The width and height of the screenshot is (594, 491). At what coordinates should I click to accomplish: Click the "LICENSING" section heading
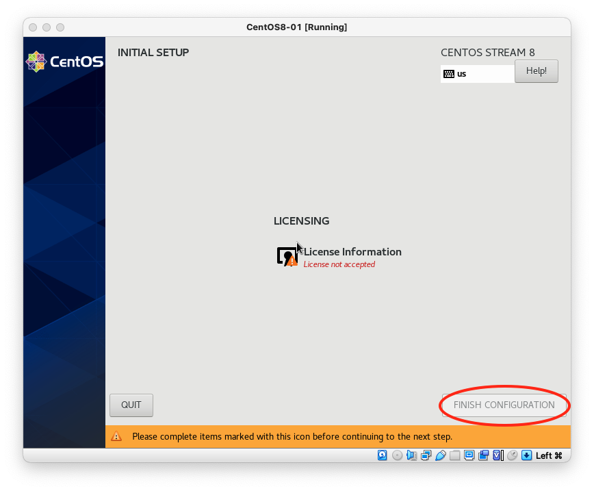tap(302, 221)
